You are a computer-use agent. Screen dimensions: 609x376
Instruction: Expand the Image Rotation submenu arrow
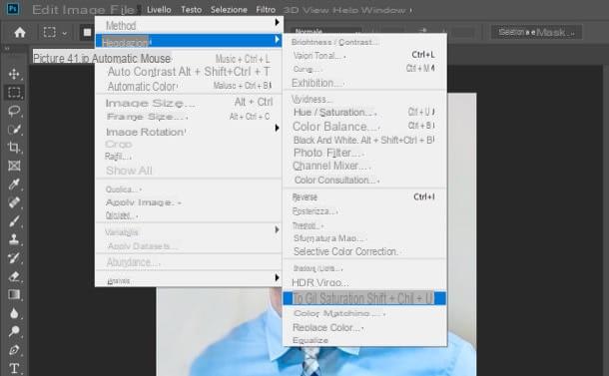(x=277, y=128)
